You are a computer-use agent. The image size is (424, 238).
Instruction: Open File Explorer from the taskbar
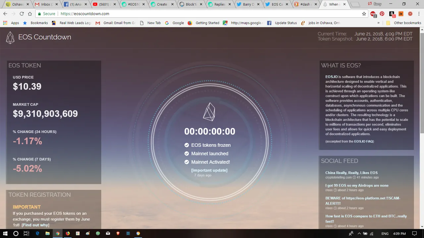[x=47, y=233]
